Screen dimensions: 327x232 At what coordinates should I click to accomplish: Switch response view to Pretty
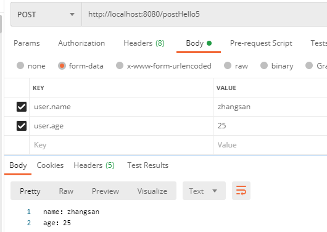(30, 191)
